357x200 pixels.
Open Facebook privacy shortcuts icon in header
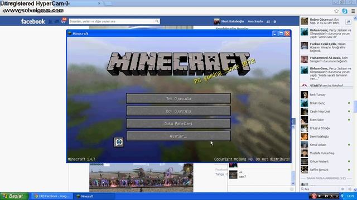(x=268, y=22)
